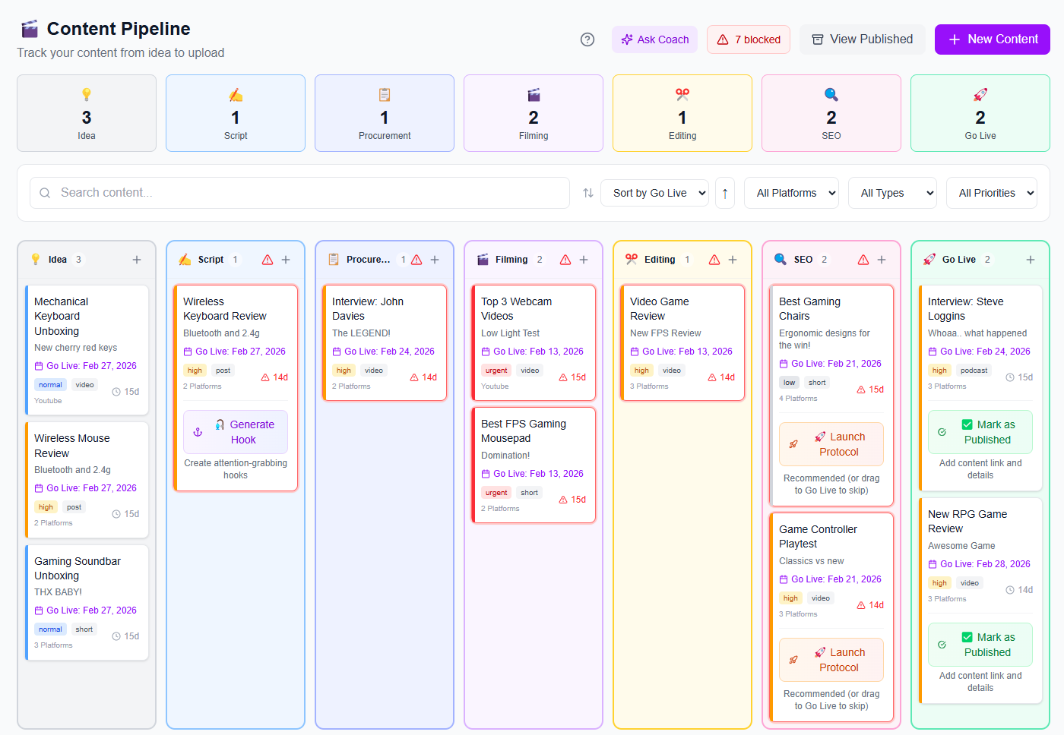
Task: Click the Search content field
Action: click(299, 193)
